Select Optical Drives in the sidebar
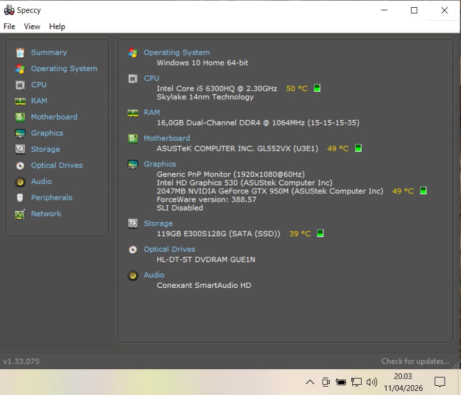Image resolution: width=461 pixels, height=395 pixels. [57, 166]
